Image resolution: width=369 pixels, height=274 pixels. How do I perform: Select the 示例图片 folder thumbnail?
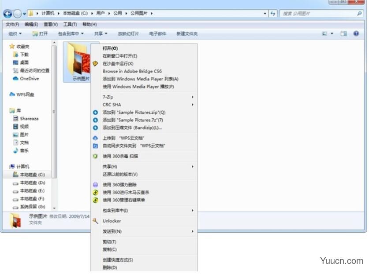click(x=78, y=62)
